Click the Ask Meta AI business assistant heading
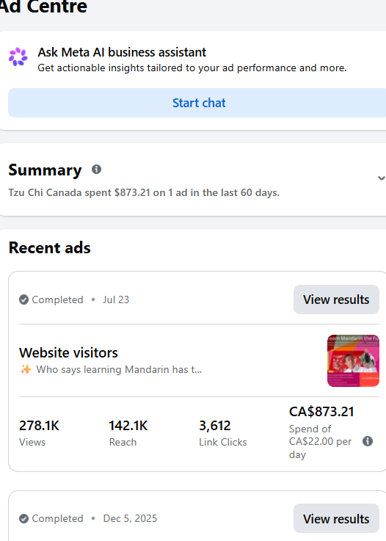This screenshot has width=386, height=541. click(122, 52)
